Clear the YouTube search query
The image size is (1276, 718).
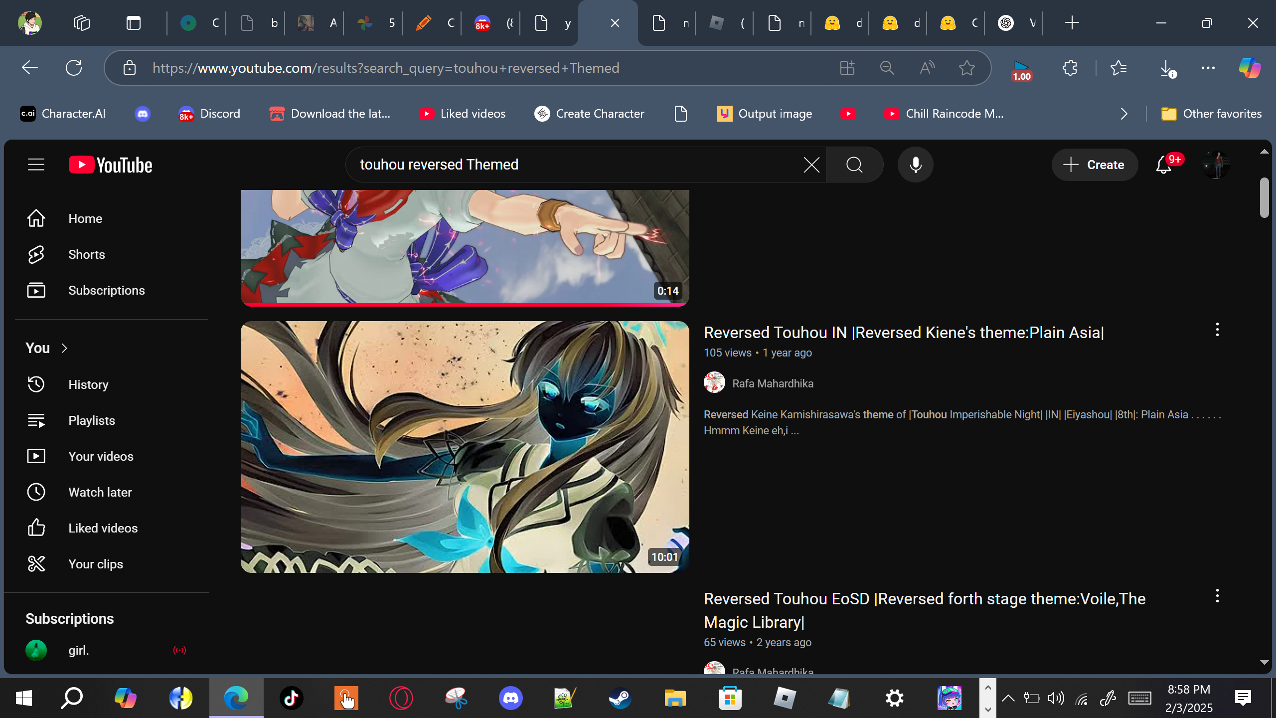point(811,165)
